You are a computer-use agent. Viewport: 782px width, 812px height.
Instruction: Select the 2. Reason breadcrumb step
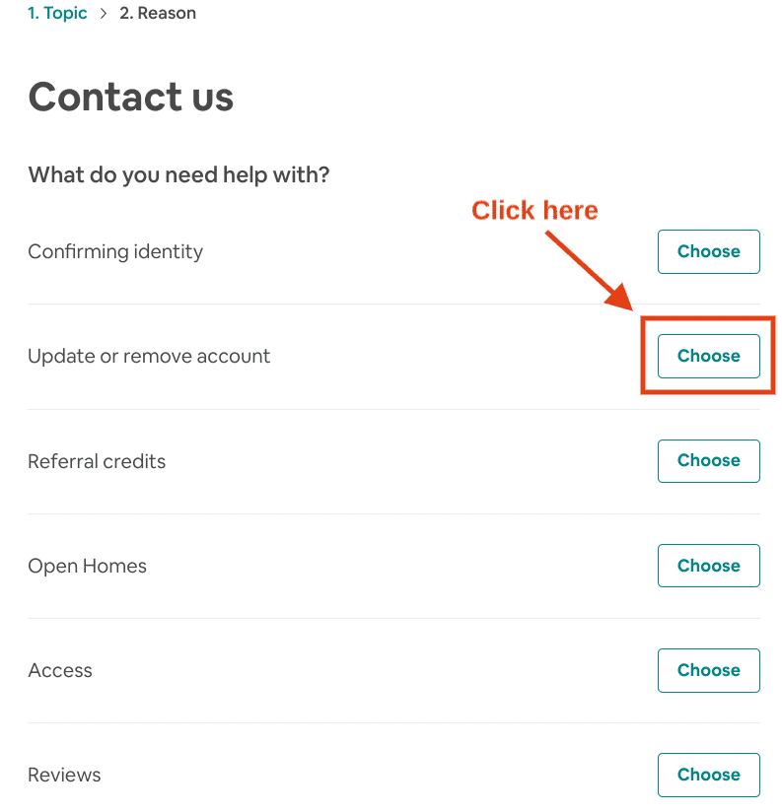157,13
